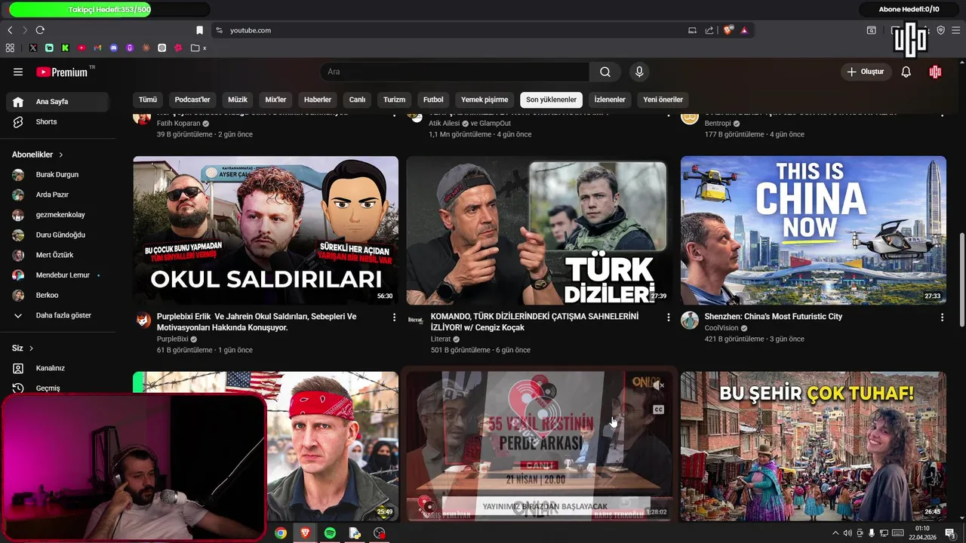Open the CoolVision channel name link
Screen dimensions: 966x543
[721, 328]
